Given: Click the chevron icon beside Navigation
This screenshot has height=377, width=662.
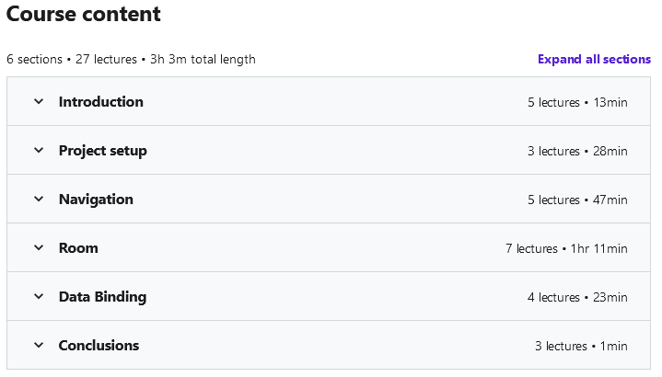Looking at the screenshot, I should (39, 200).
